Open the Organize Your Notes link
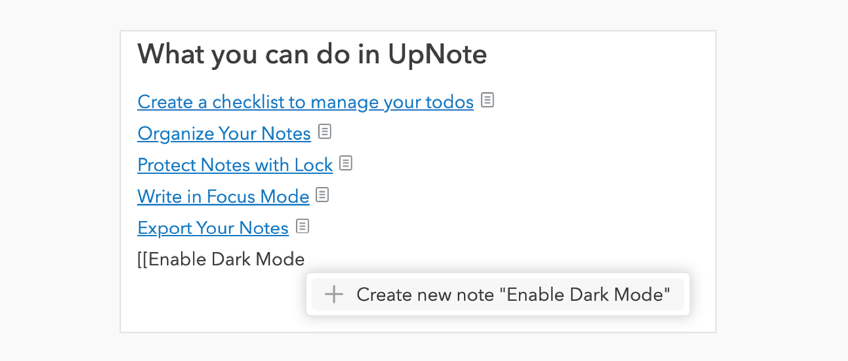The image size is (848, 361). pyautogui.click(x=224, y=134)
